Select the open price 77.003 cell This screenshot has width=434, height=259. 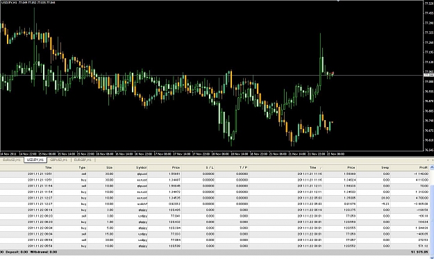[x=176, y=234]
